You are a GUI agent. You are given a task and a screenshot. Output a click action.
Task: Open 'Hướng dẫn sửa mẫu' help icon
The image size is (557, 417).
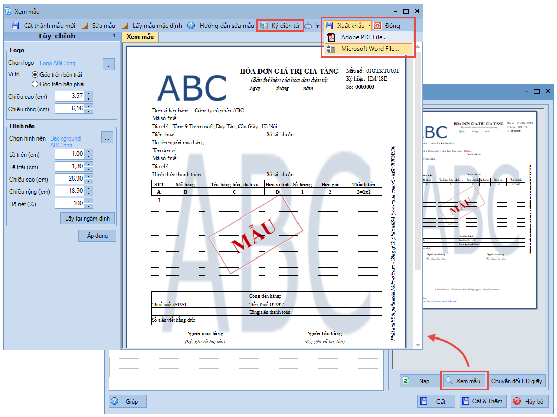coord(191,26)
